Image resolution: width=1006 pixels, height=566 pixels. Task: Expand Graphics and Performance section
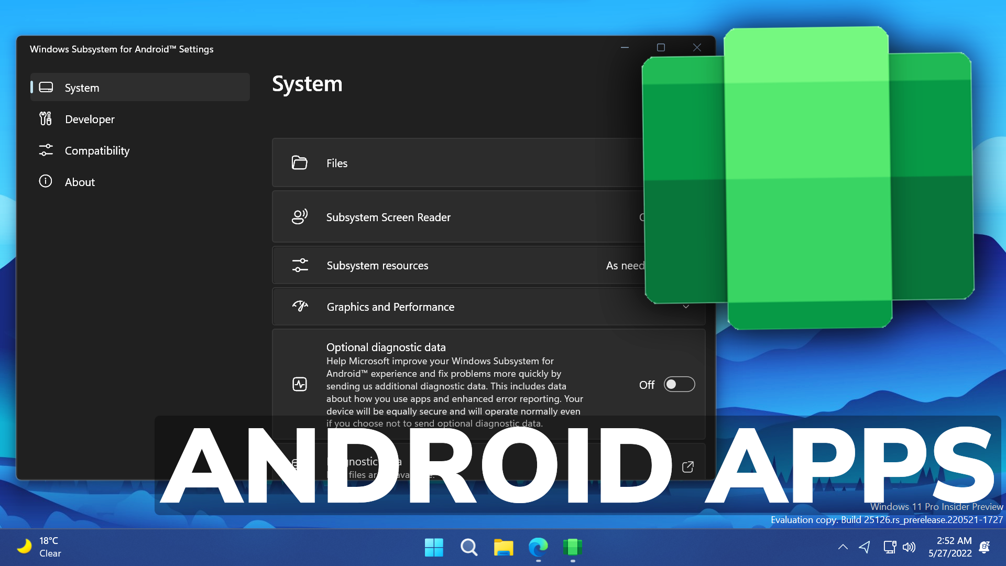click(x=686, y=307)
